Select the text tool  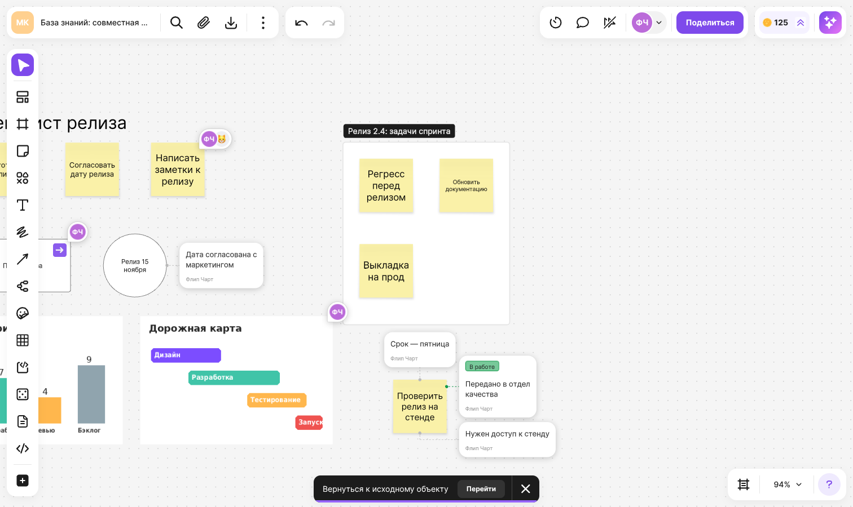coord(23,205)
